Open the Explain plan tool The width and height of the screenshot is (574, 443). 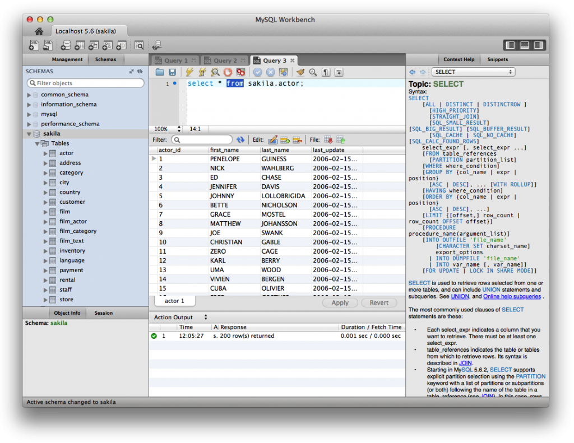(x=214, y=72)
